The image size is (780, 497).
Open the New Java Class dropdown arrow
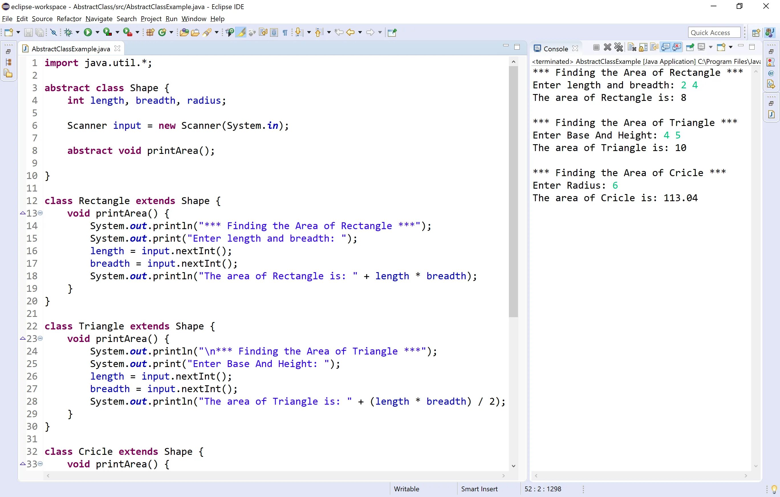coord(171,32)
